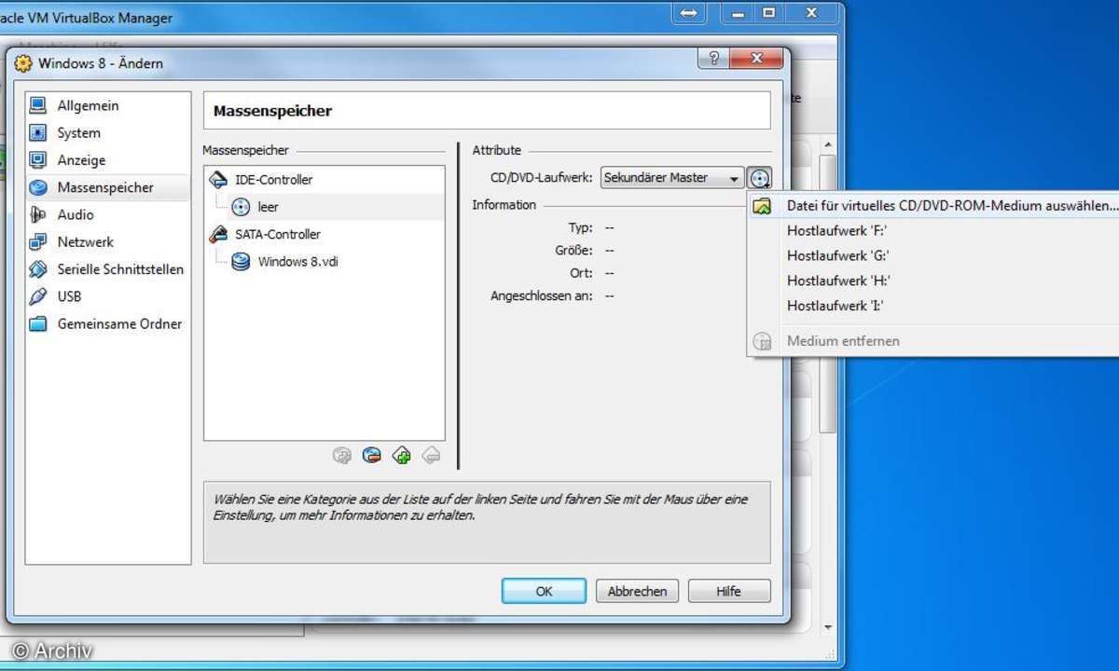Select the USB category
The image size is (1119, 671).
coord(69,296)
